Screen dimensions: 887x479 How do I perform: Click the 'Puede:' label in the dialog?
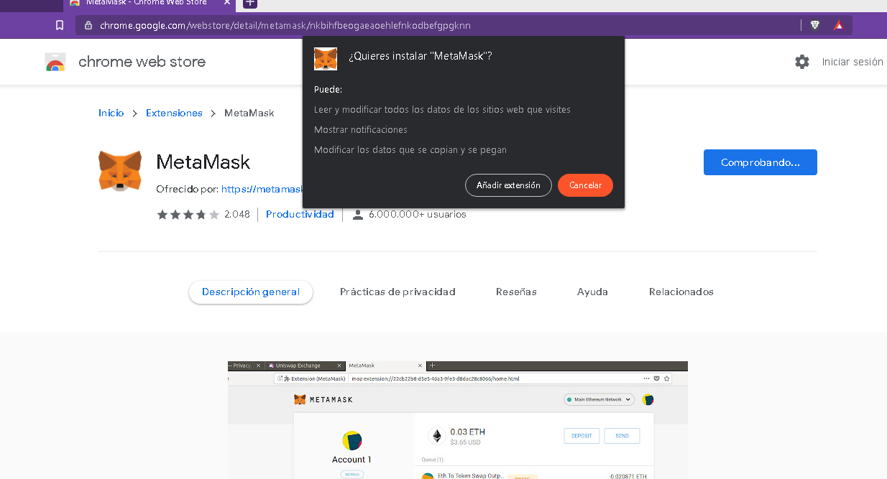click(328, 90)
